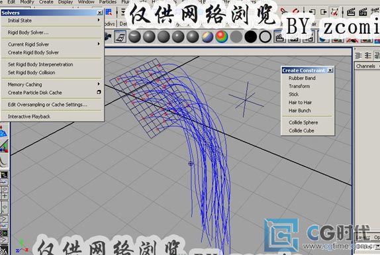Expand the Initial State submenu
This screenshot has height=255, width=380.
[53, 21]
